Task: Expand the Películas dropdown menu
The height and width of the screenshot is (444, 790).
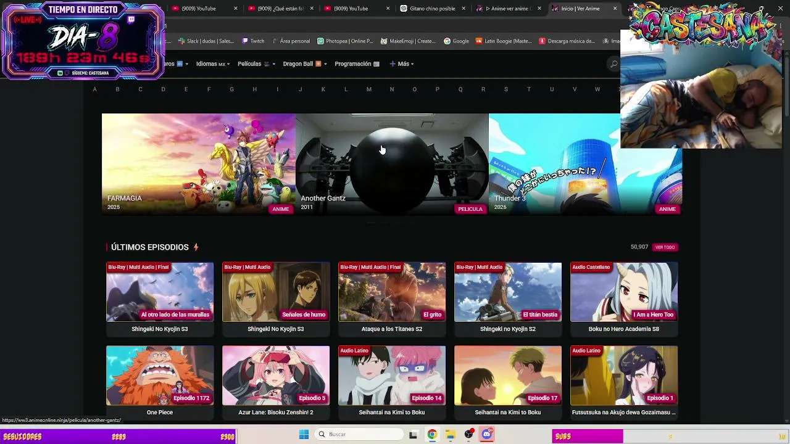Action: coord(256,64)
